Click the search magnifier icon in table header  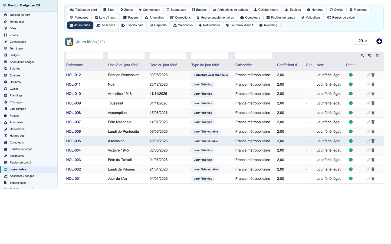point(363,55)
